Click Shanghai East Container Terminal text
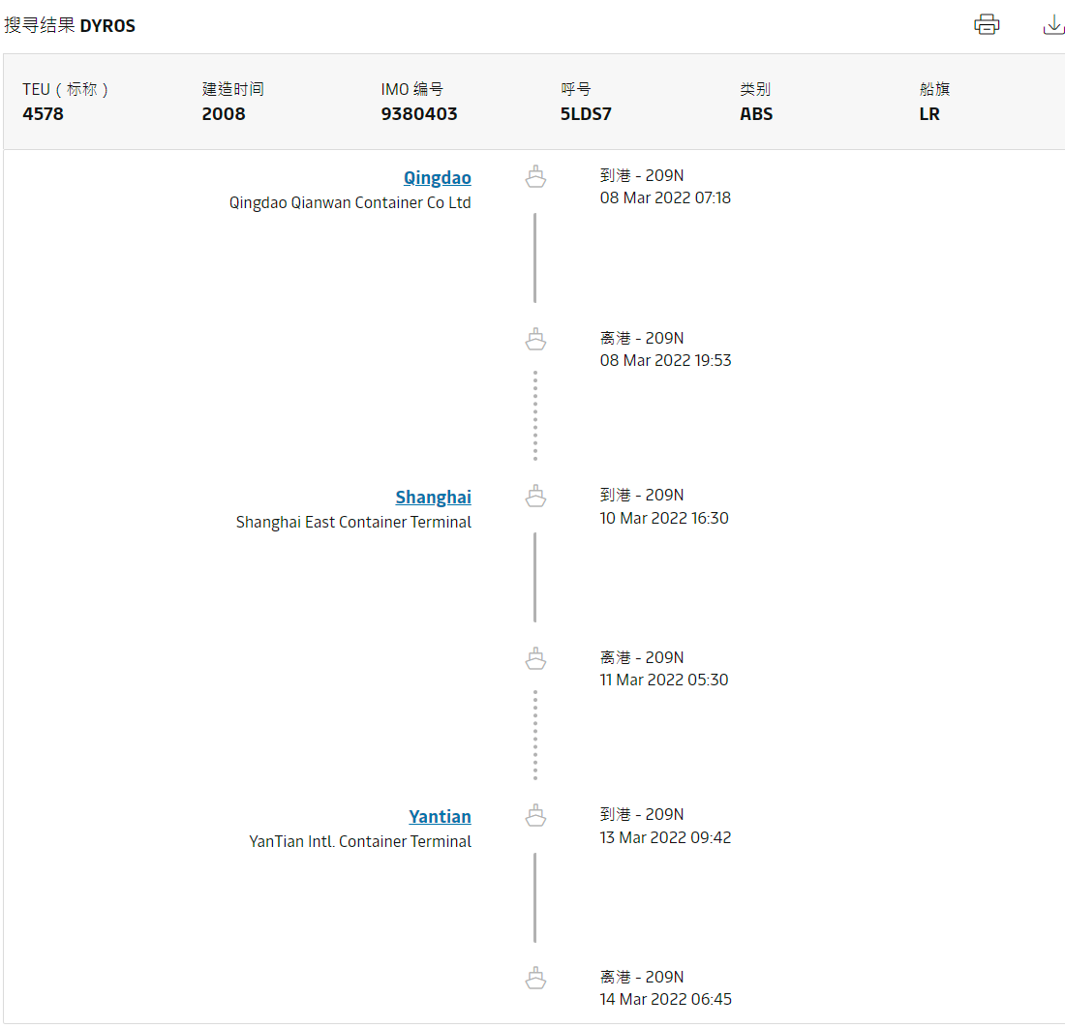Viewport: 1065px width, 1028px height. tap(353, 522)
